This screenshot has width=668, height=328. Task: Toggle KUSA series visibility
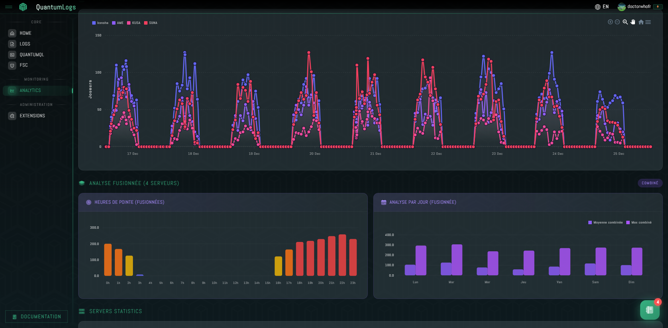pyautogui.click(x=134, y=23)
